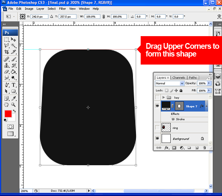Select the Eyedropper tool
The width and height of the screenshot is (222, 196).
pos(13,98)
